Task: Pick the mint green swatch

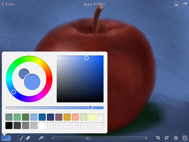Action: [17, 117]
